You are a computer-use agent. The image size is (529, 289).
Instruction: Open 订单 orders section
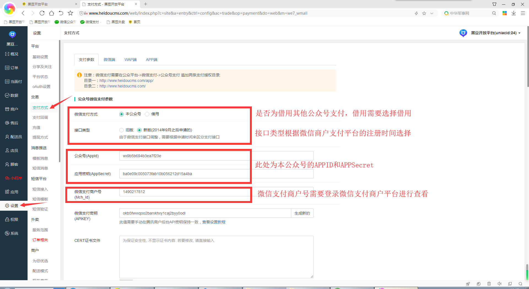pyautogui.click(x=12, y=68)
